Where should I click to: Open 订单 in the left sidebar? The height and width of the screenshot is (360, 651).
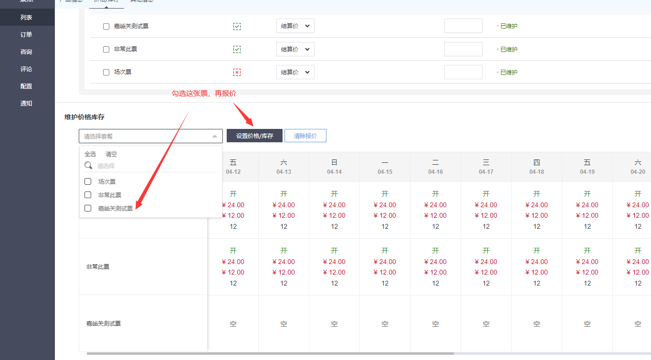pyautogui.click(x=27, y=34)
